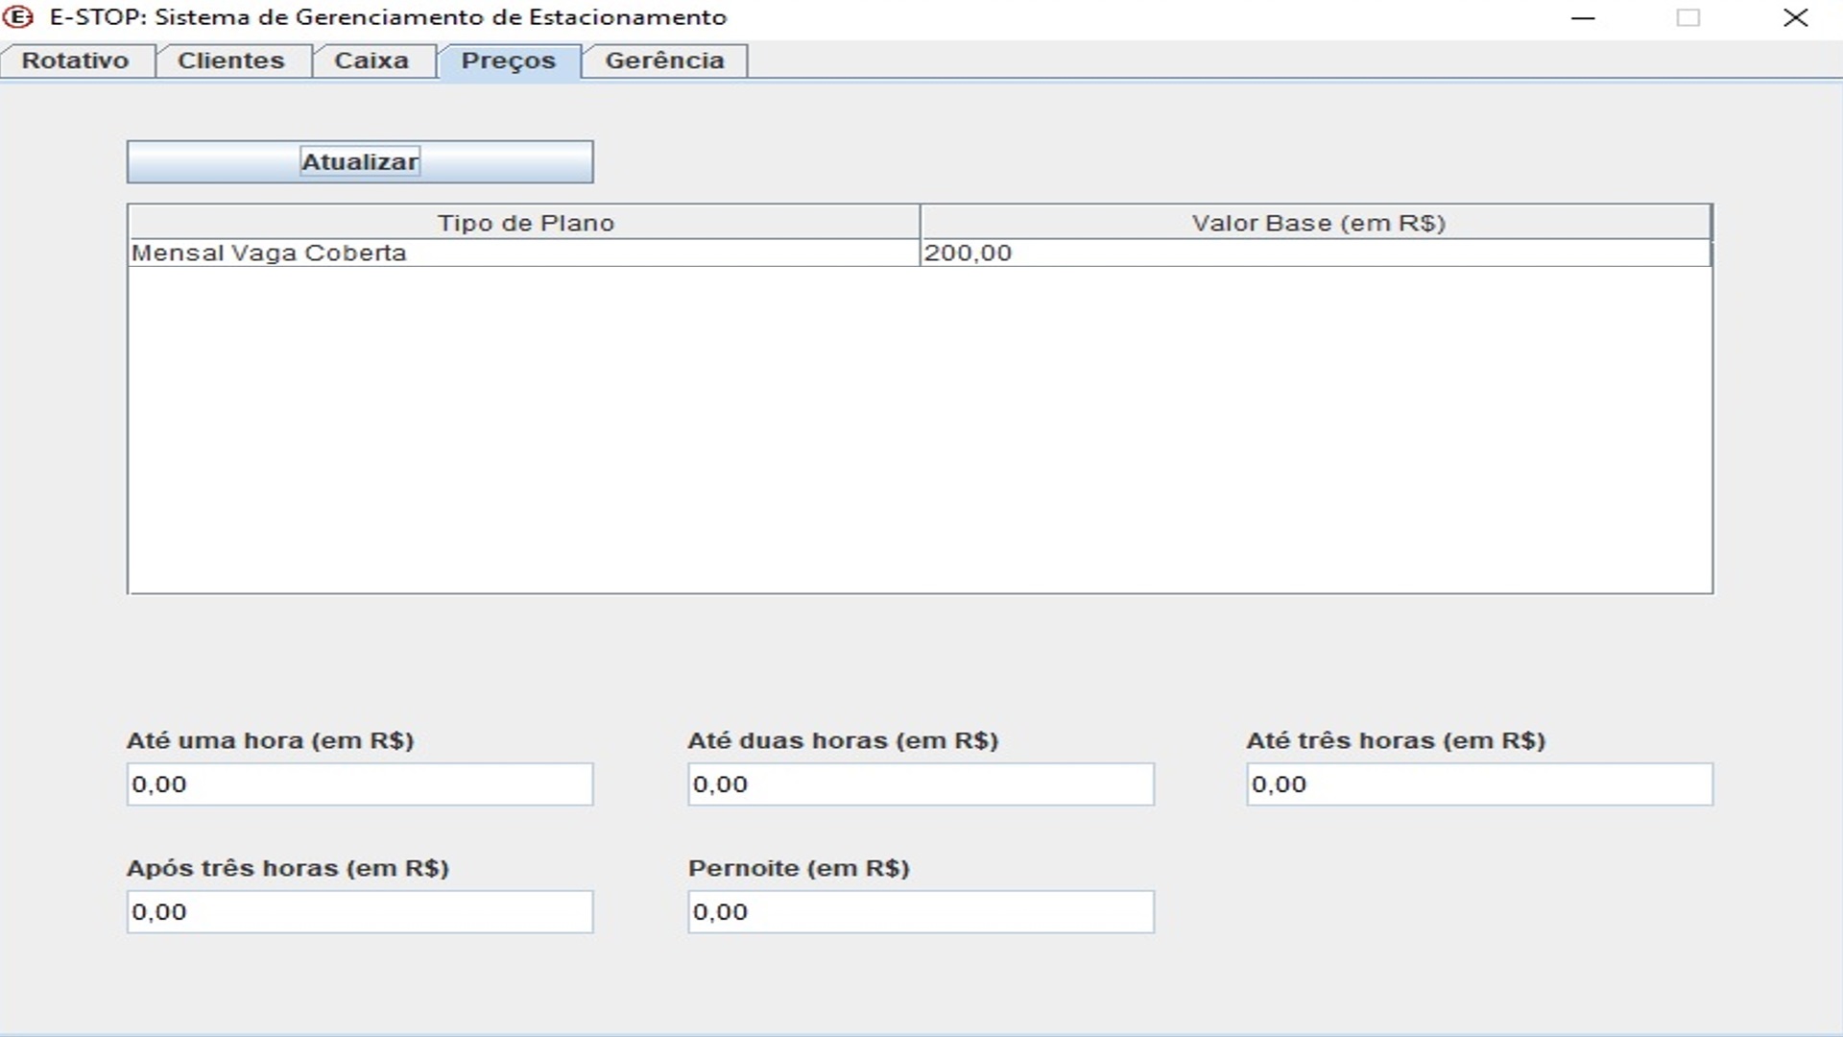1843x1037 pixels.
Task: Switch to the Clientes tab
Action: [231, 60]
